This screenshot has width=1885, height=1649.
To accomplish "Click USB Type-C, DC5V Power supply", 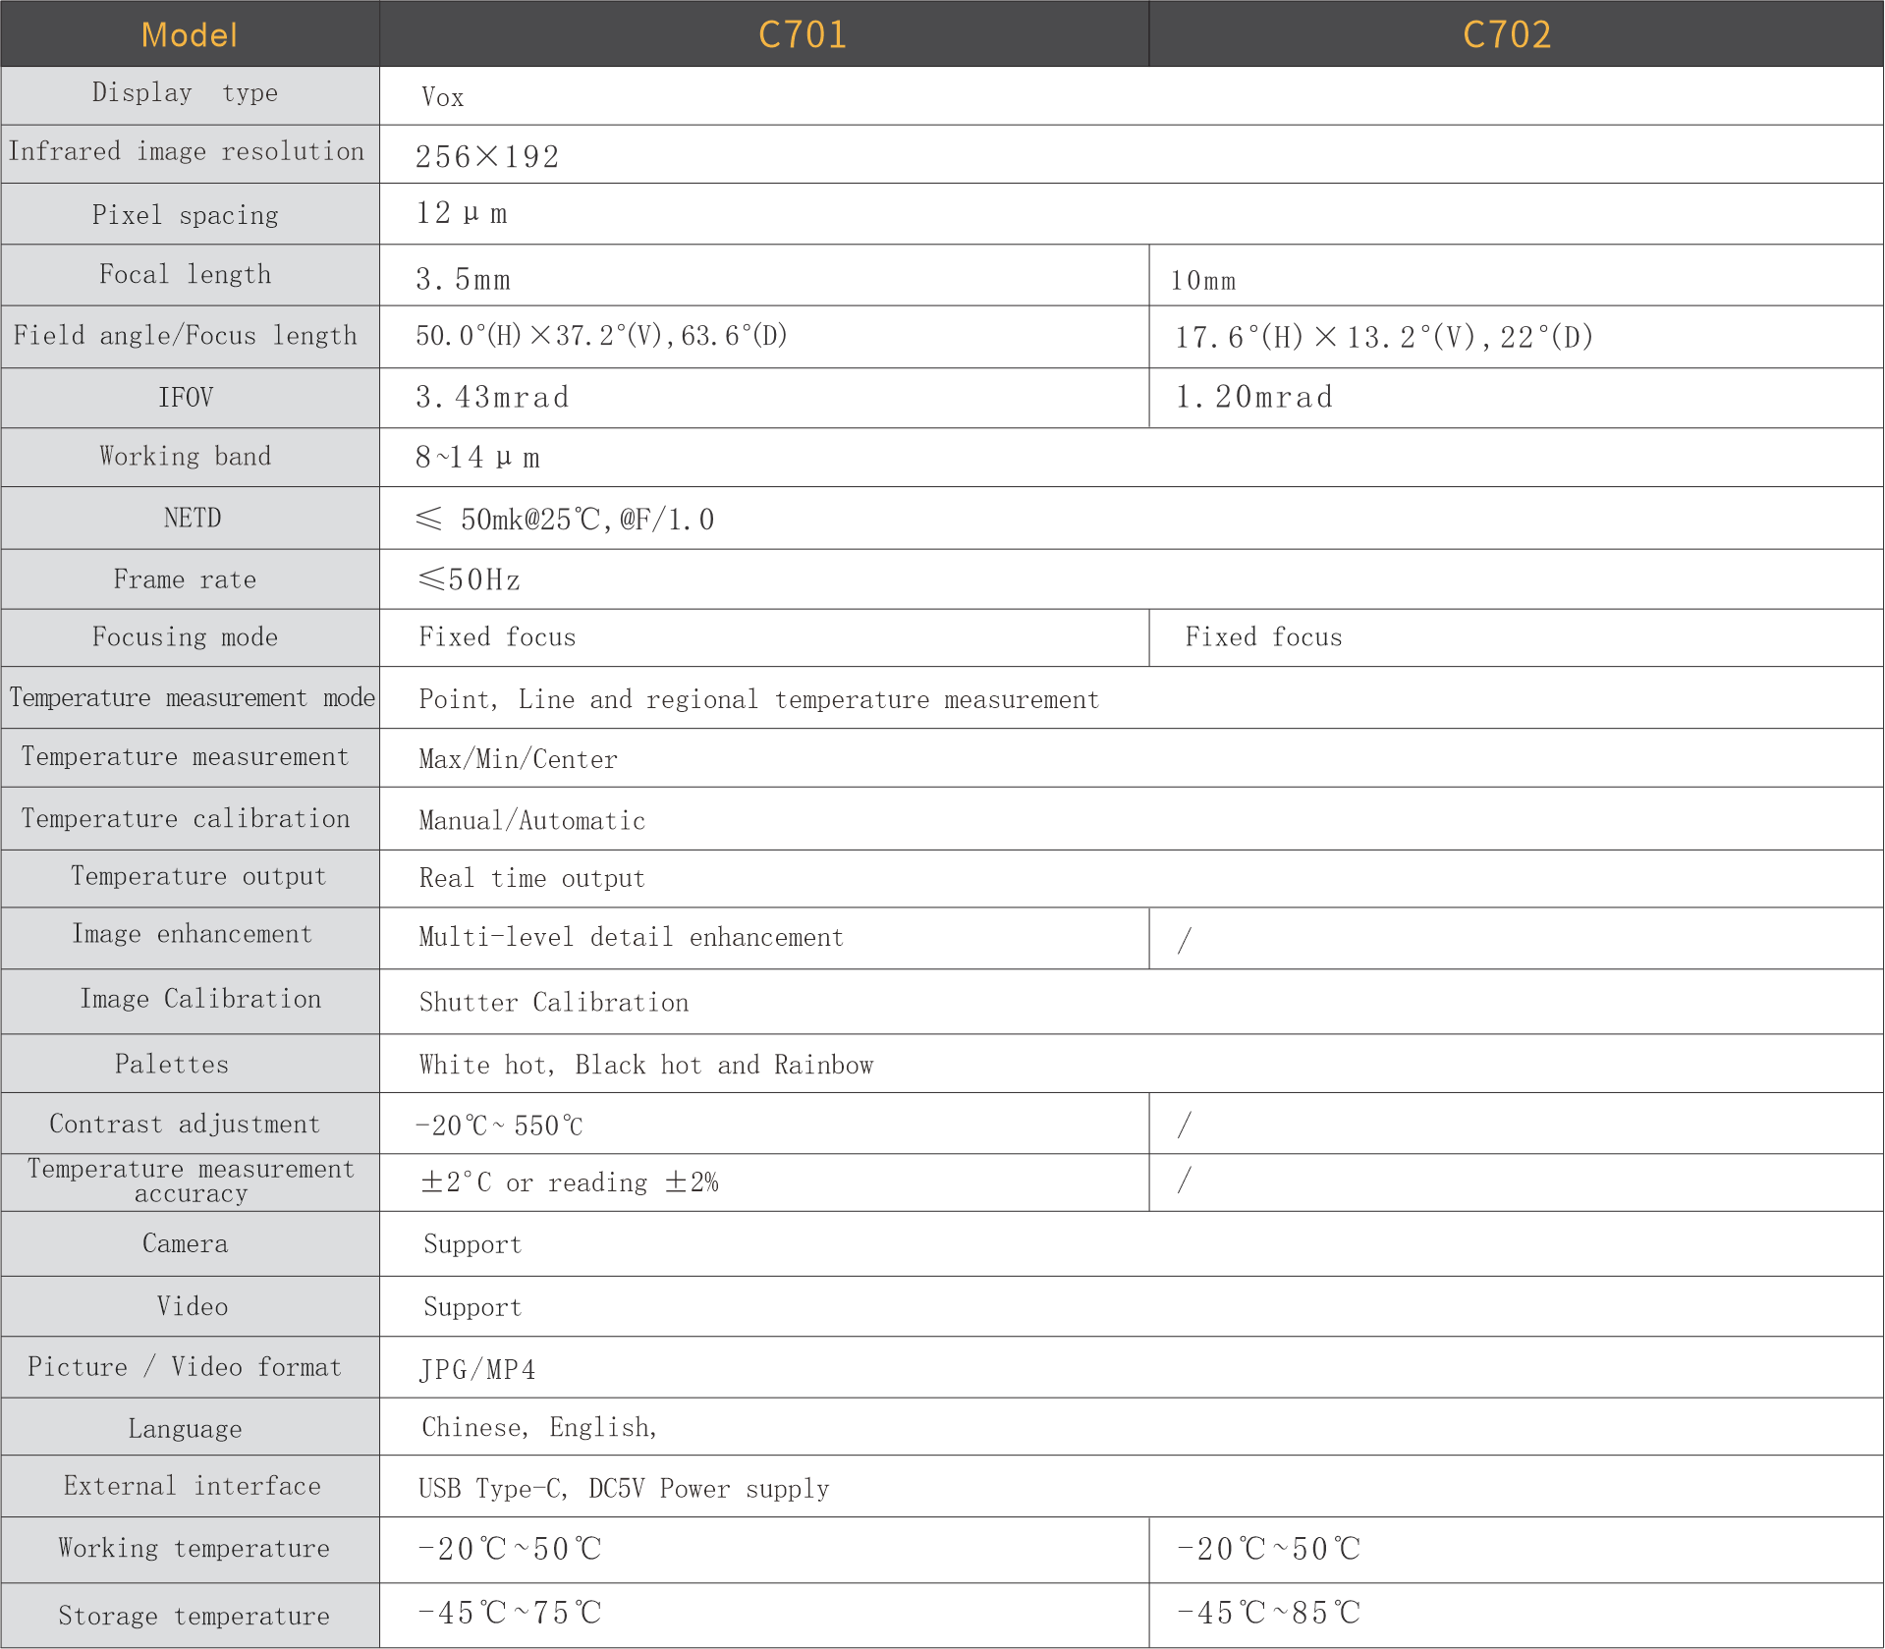I will tap(624, 1489).
